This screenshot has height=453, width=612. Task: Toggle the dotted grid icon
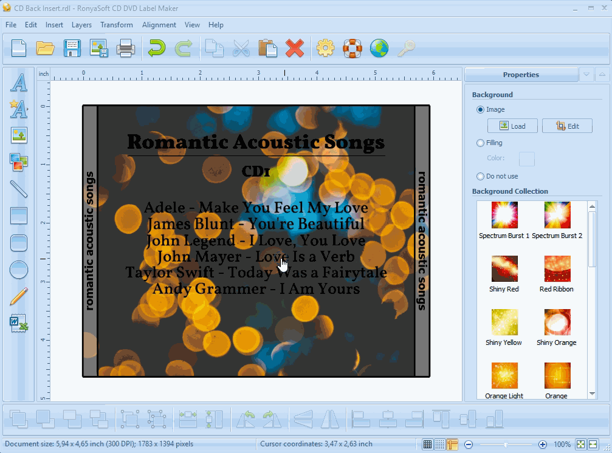(x=440, y=444)
